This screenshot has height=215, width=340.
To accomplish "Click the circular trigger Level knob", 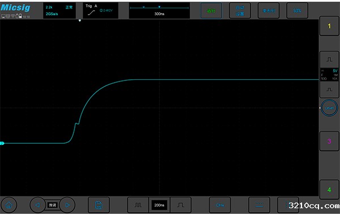I will pos(329,108).
